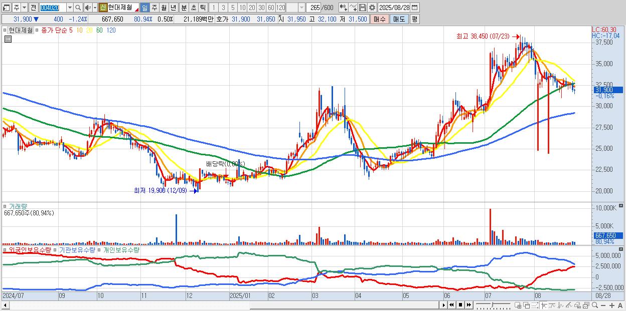Click the fast-forward double-arrow button
The width and height of the screenshot is (626, 311).
(469, 305)
